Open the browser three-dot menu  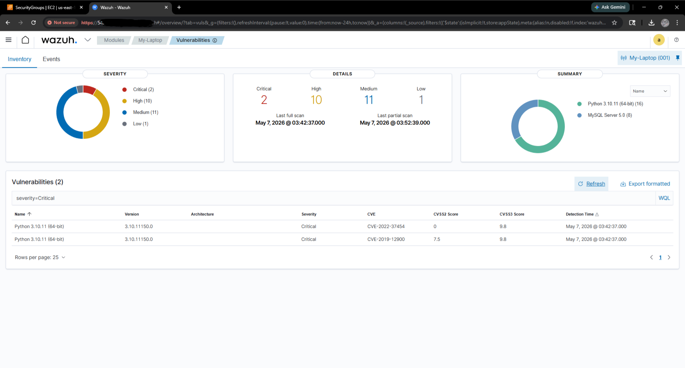click(677, 22)
